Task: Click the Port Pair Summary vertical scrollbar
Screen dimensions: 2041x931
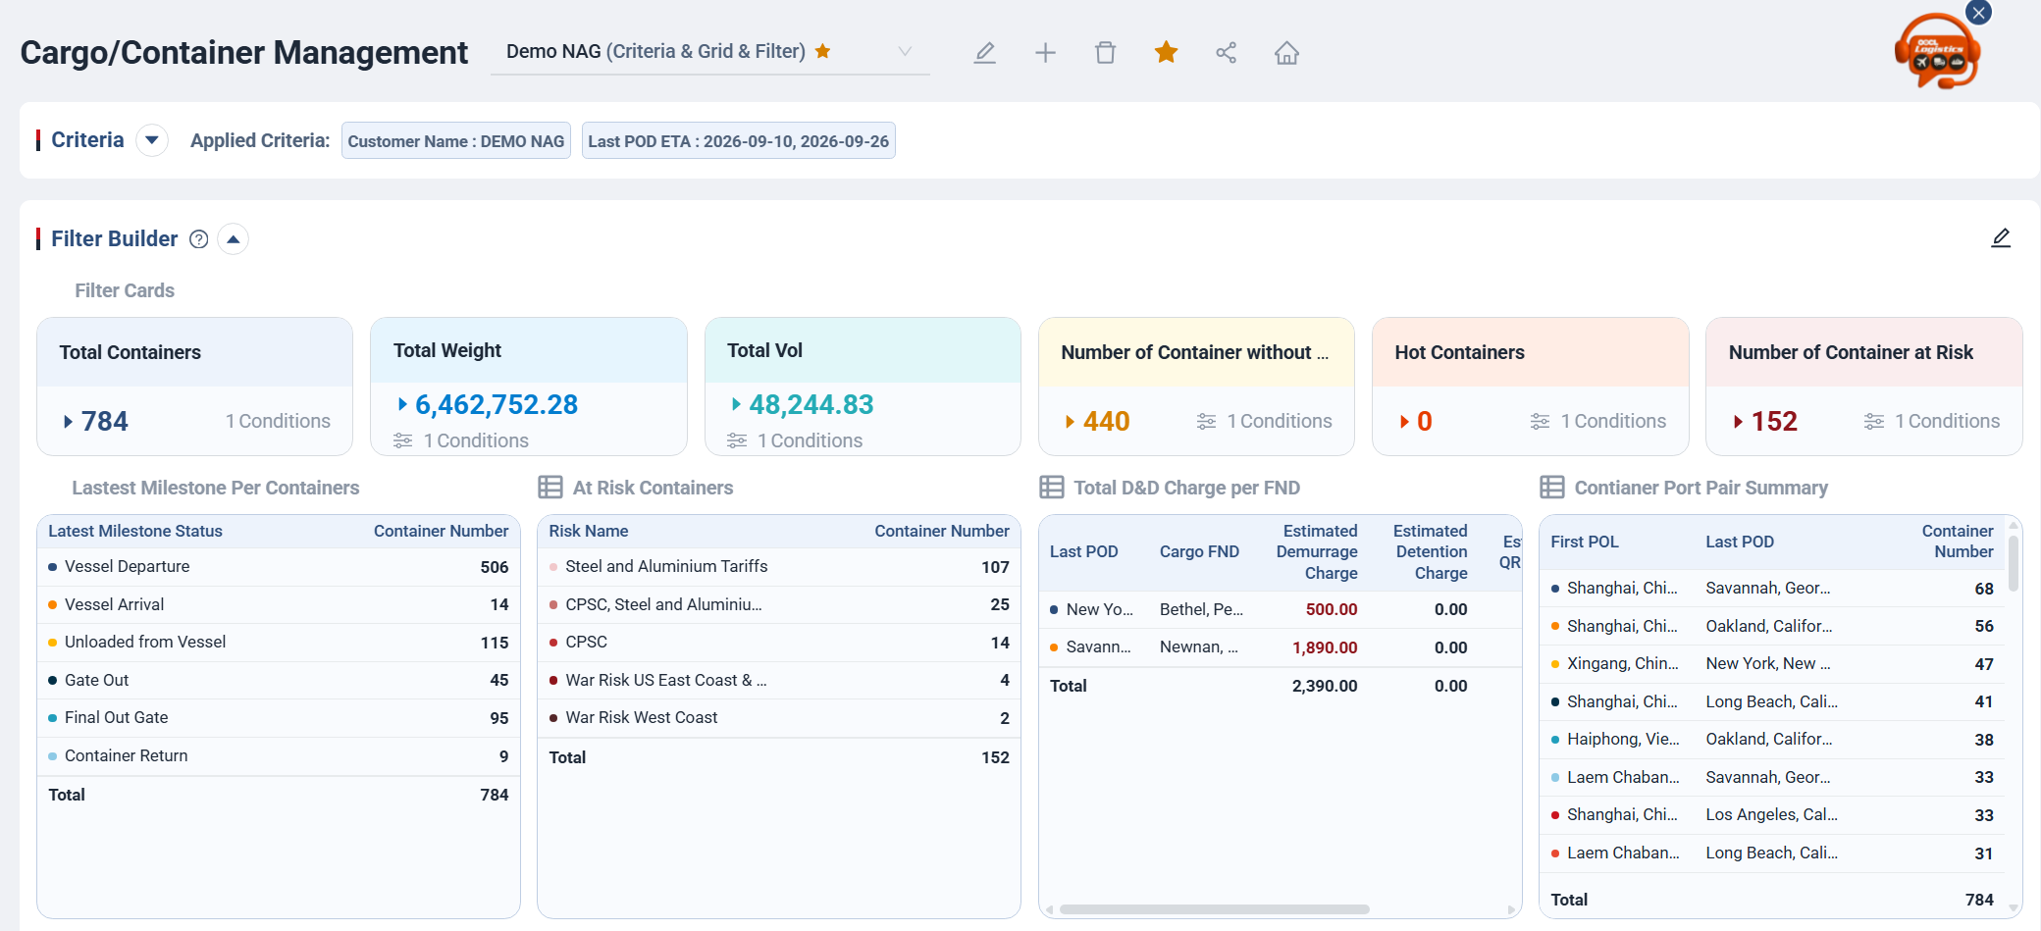Action: pyautogui.click(x=2014, y=562)
